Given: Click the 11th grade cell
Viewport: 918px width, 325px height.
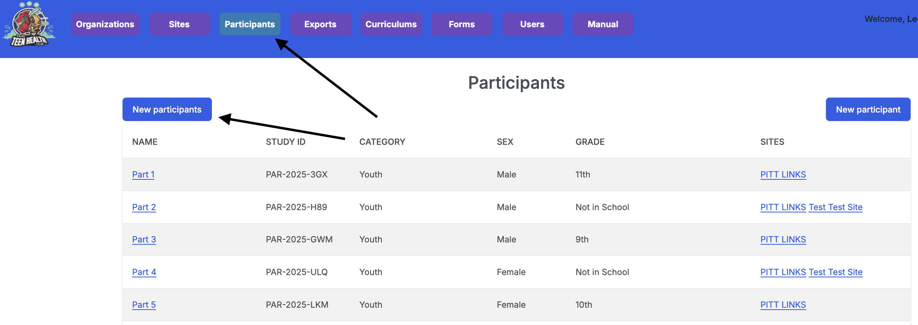Looking at the screenshot, I should [x=583, y=174].
